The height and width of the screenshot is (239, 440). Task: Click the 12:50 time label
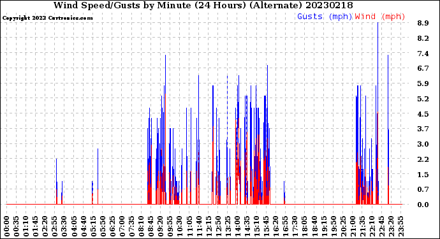[218, 226]
